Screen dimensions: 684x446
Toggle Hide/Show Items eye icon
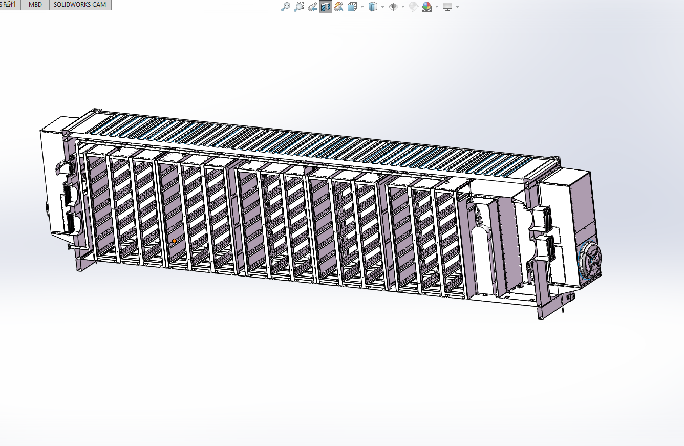coord(393,7)
